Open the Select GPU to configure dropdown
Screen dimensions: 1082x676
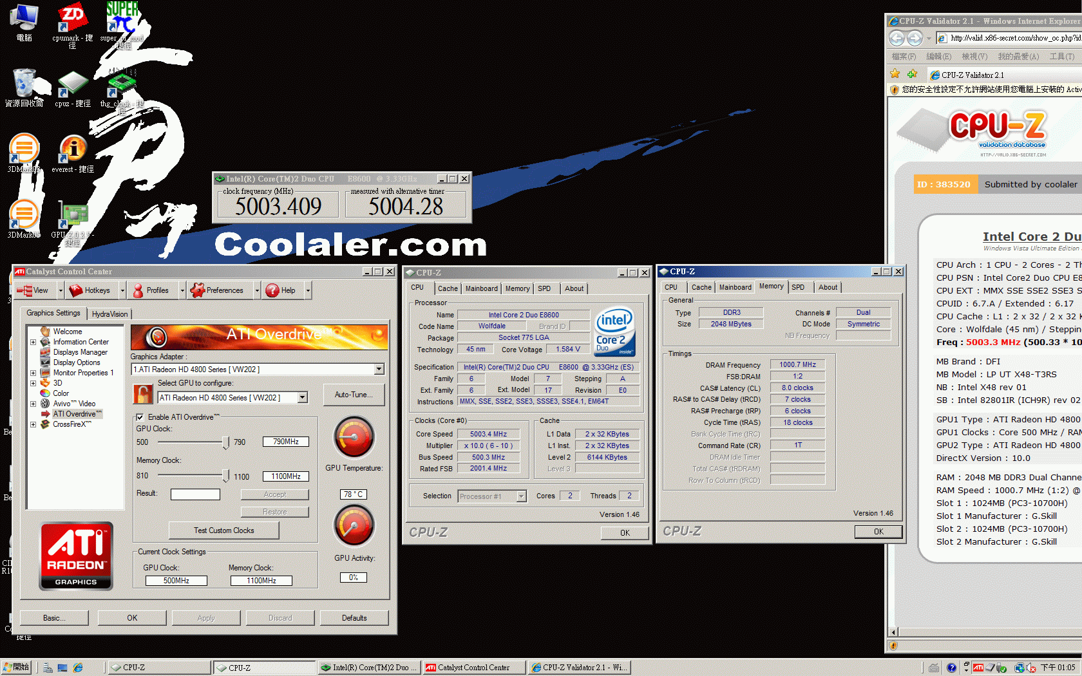[x=302, y=398]
